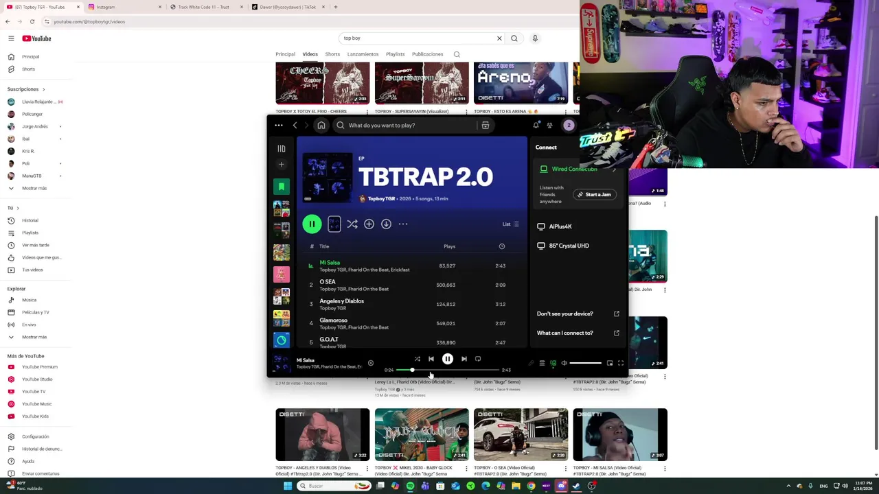Change view with the List dropdown
The height and width of the screenshot is (494, 879).
point(510,224)
